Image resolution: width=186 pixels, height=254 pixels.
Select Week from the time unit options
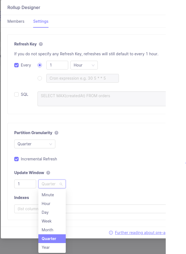pyautogui.click(x=46, y=221)
